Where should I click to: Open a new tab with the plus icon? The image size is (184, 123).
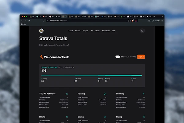pos(154,17)
